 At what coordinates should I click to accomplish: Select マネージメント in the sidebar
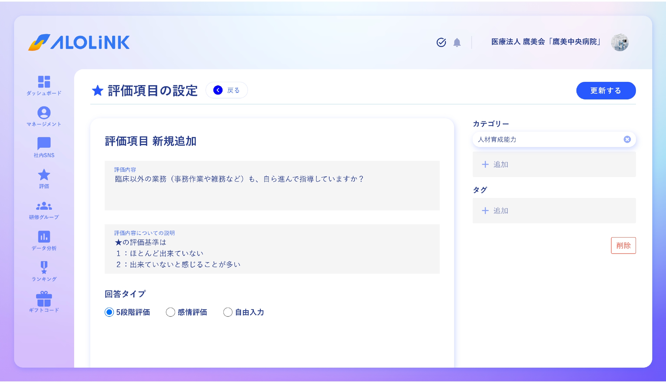[43, 115]
